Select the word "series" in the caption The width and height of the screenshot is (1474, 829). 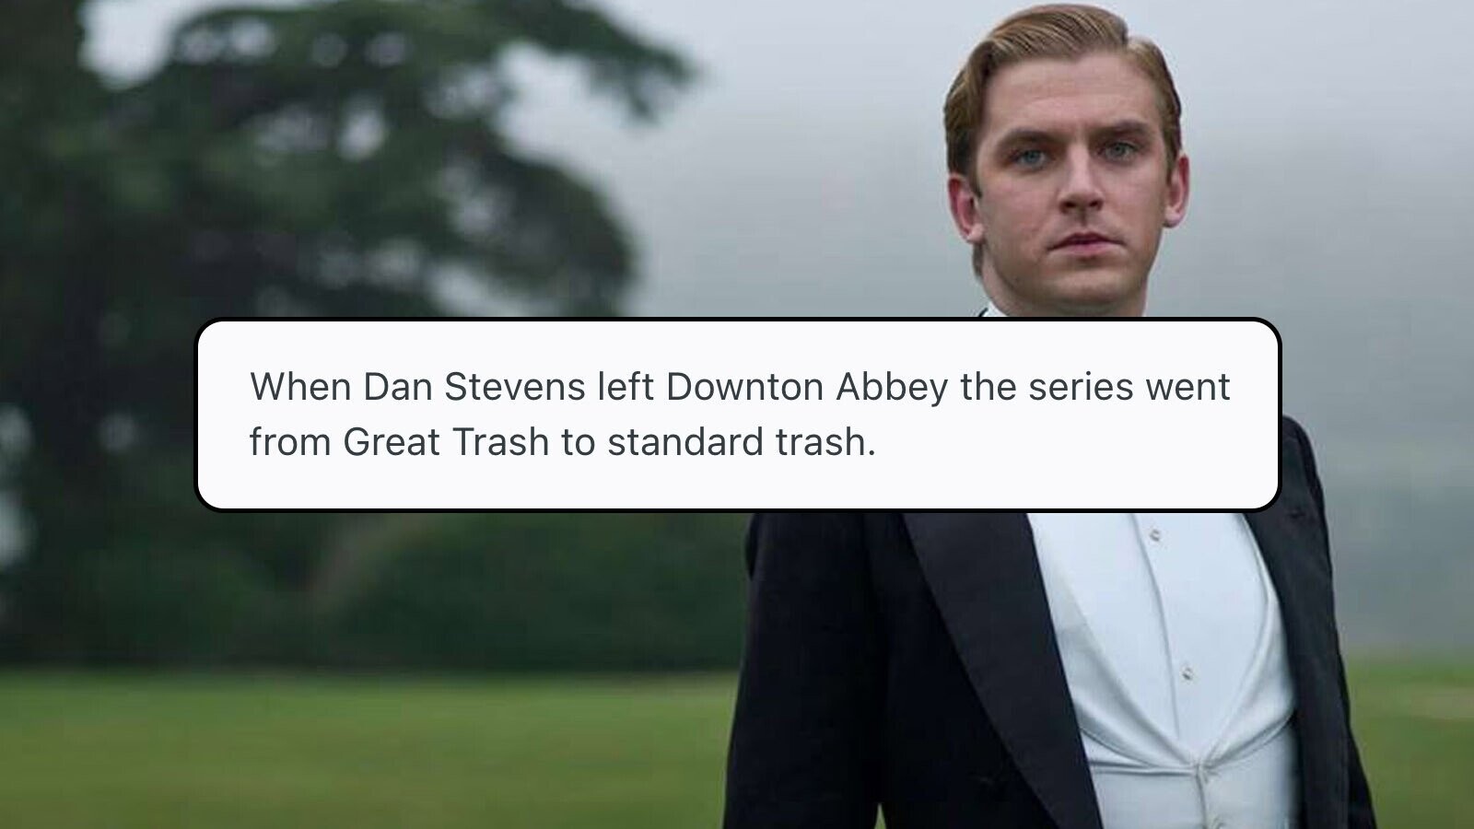[x=1081, y=387]
